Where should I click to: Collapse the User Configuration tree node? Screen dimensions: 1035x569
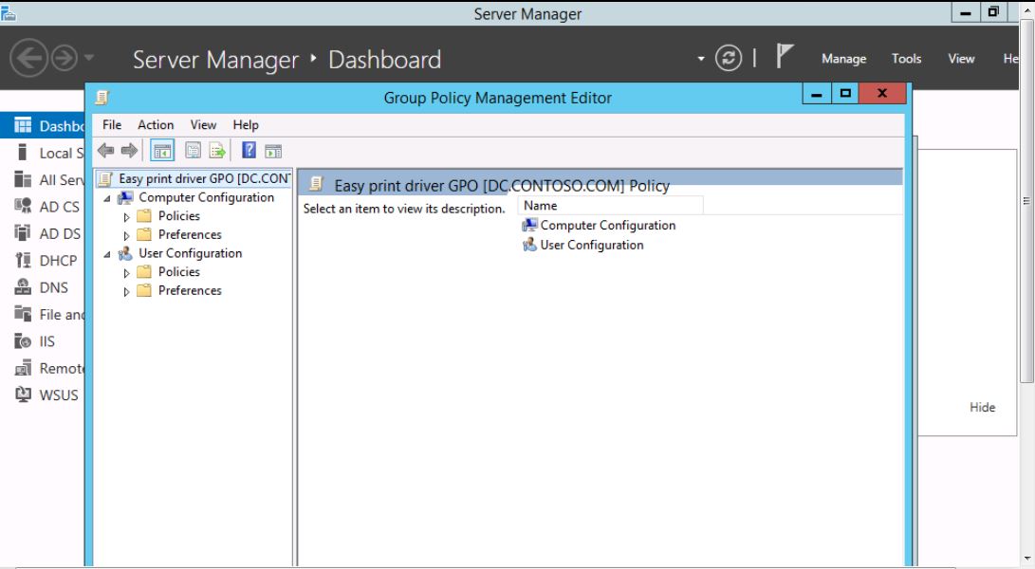click(x=107, y=254)
